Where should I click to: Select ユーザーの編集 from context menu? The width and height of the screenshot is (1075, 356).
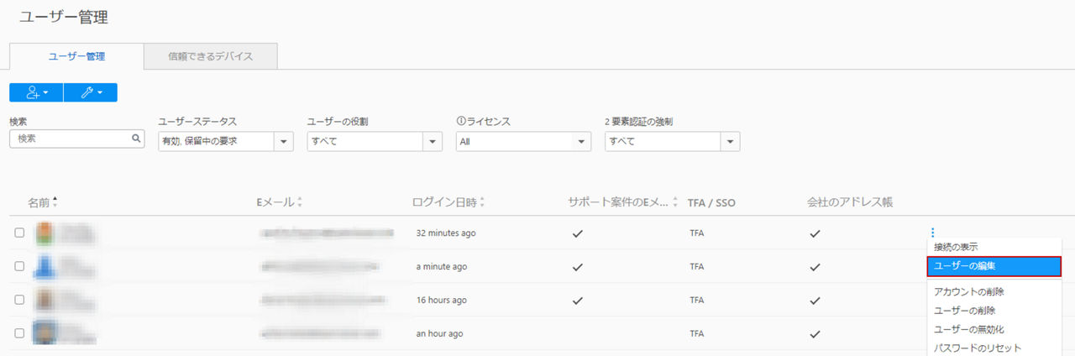coord(994,266)
